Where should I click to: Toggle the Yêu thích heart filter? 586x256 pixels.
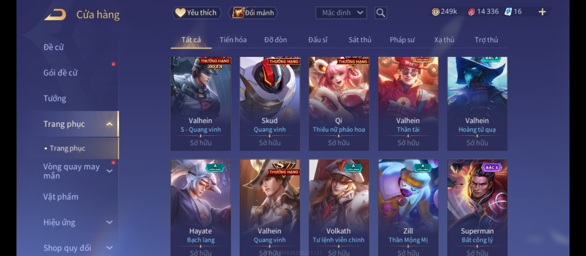click(196, 13)
